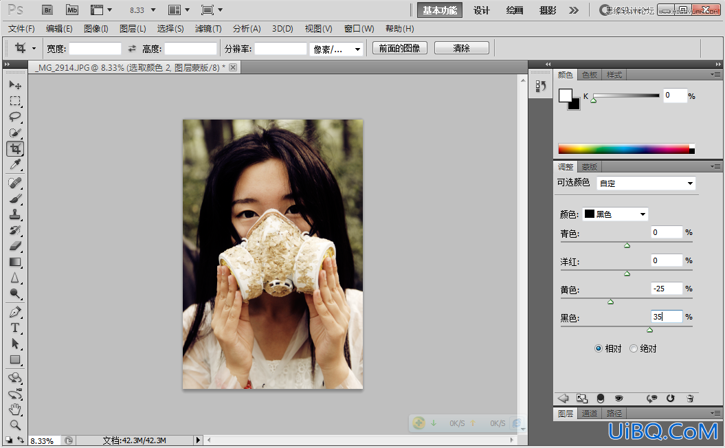Select 绘画 workspace button
Screen dimensions: 725x448
514,10
